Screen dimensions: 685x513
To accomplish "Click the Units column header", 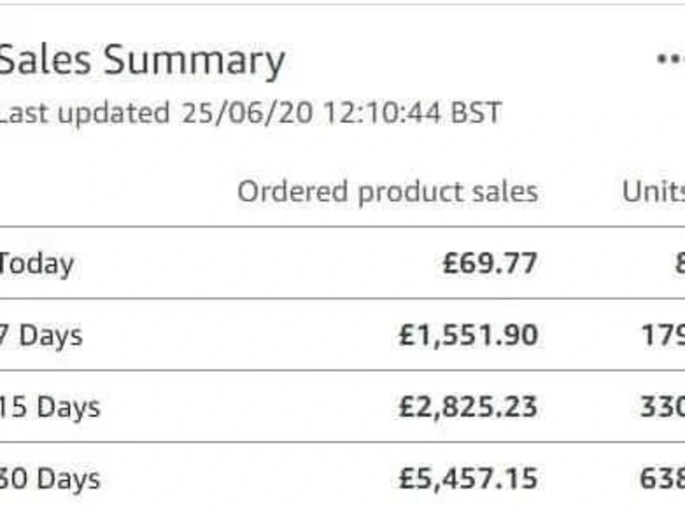I will coord(653,191).
